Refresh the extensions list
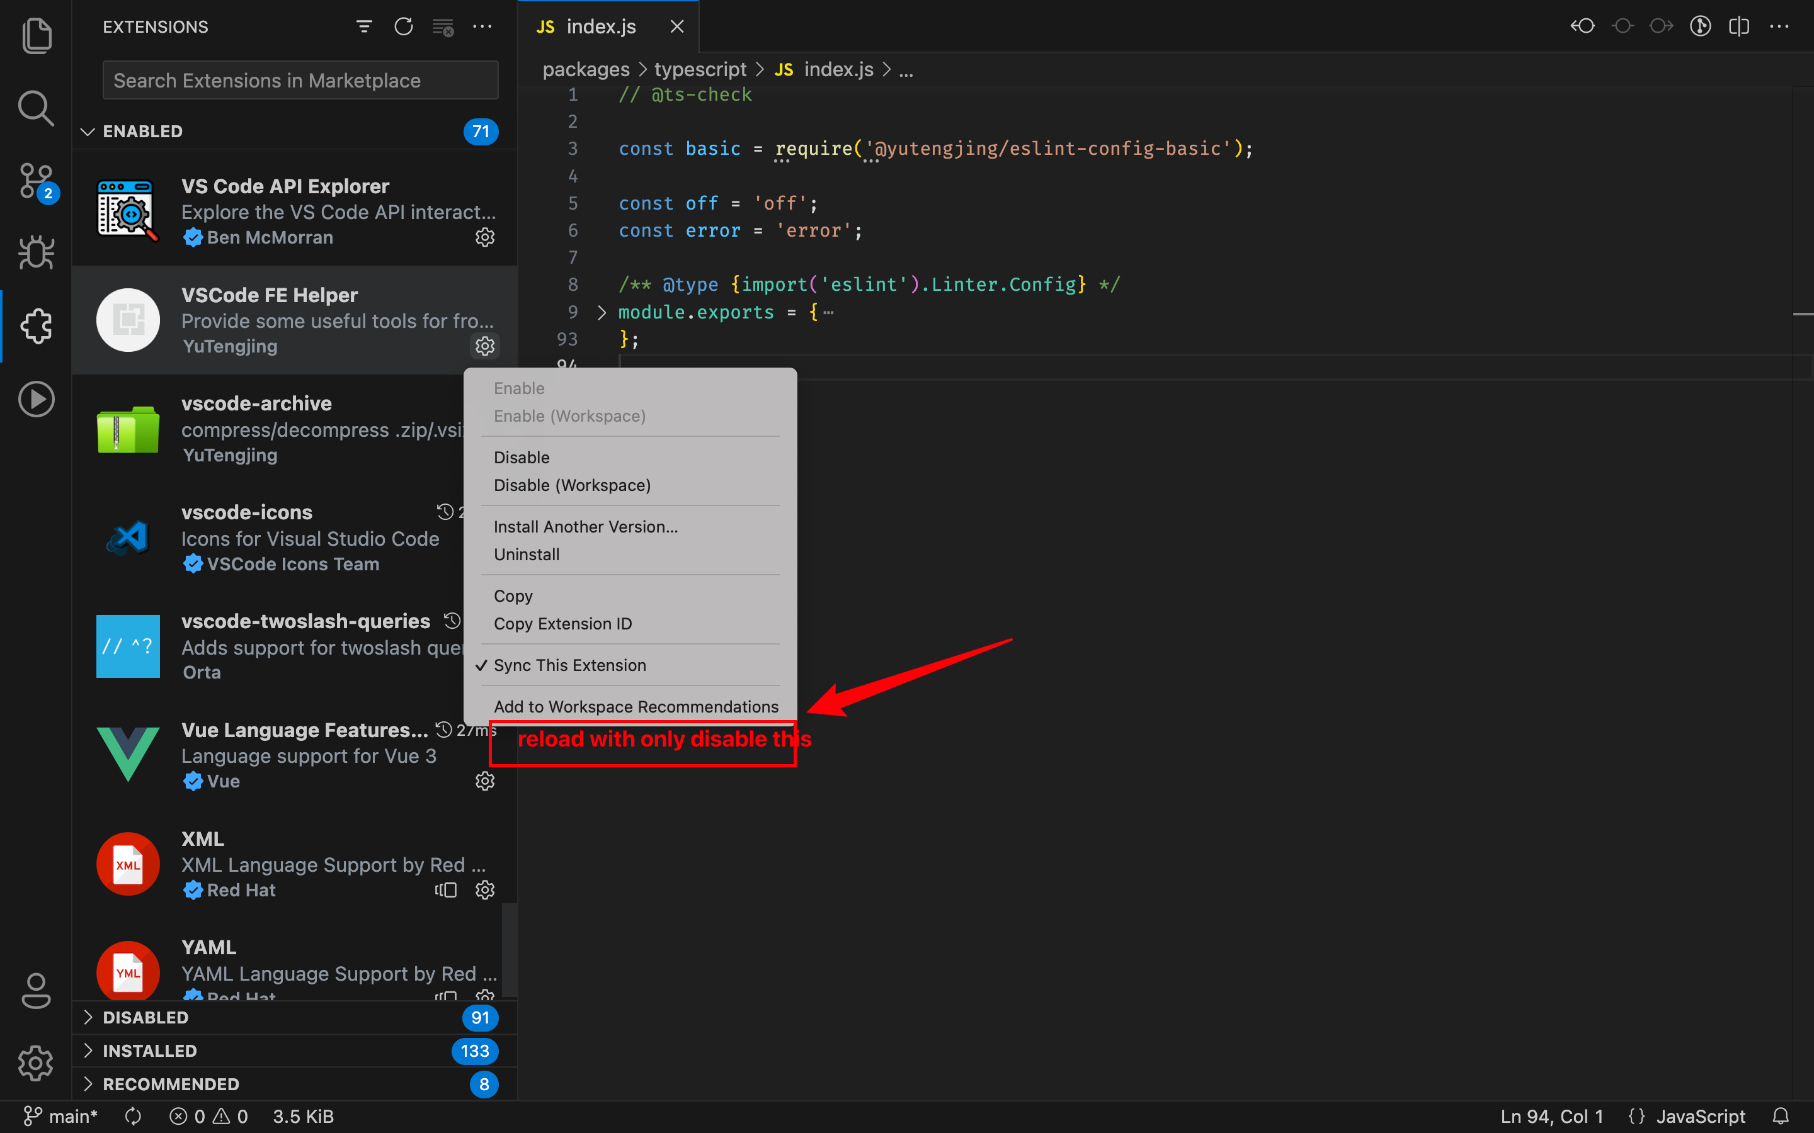 pos(403,26)
